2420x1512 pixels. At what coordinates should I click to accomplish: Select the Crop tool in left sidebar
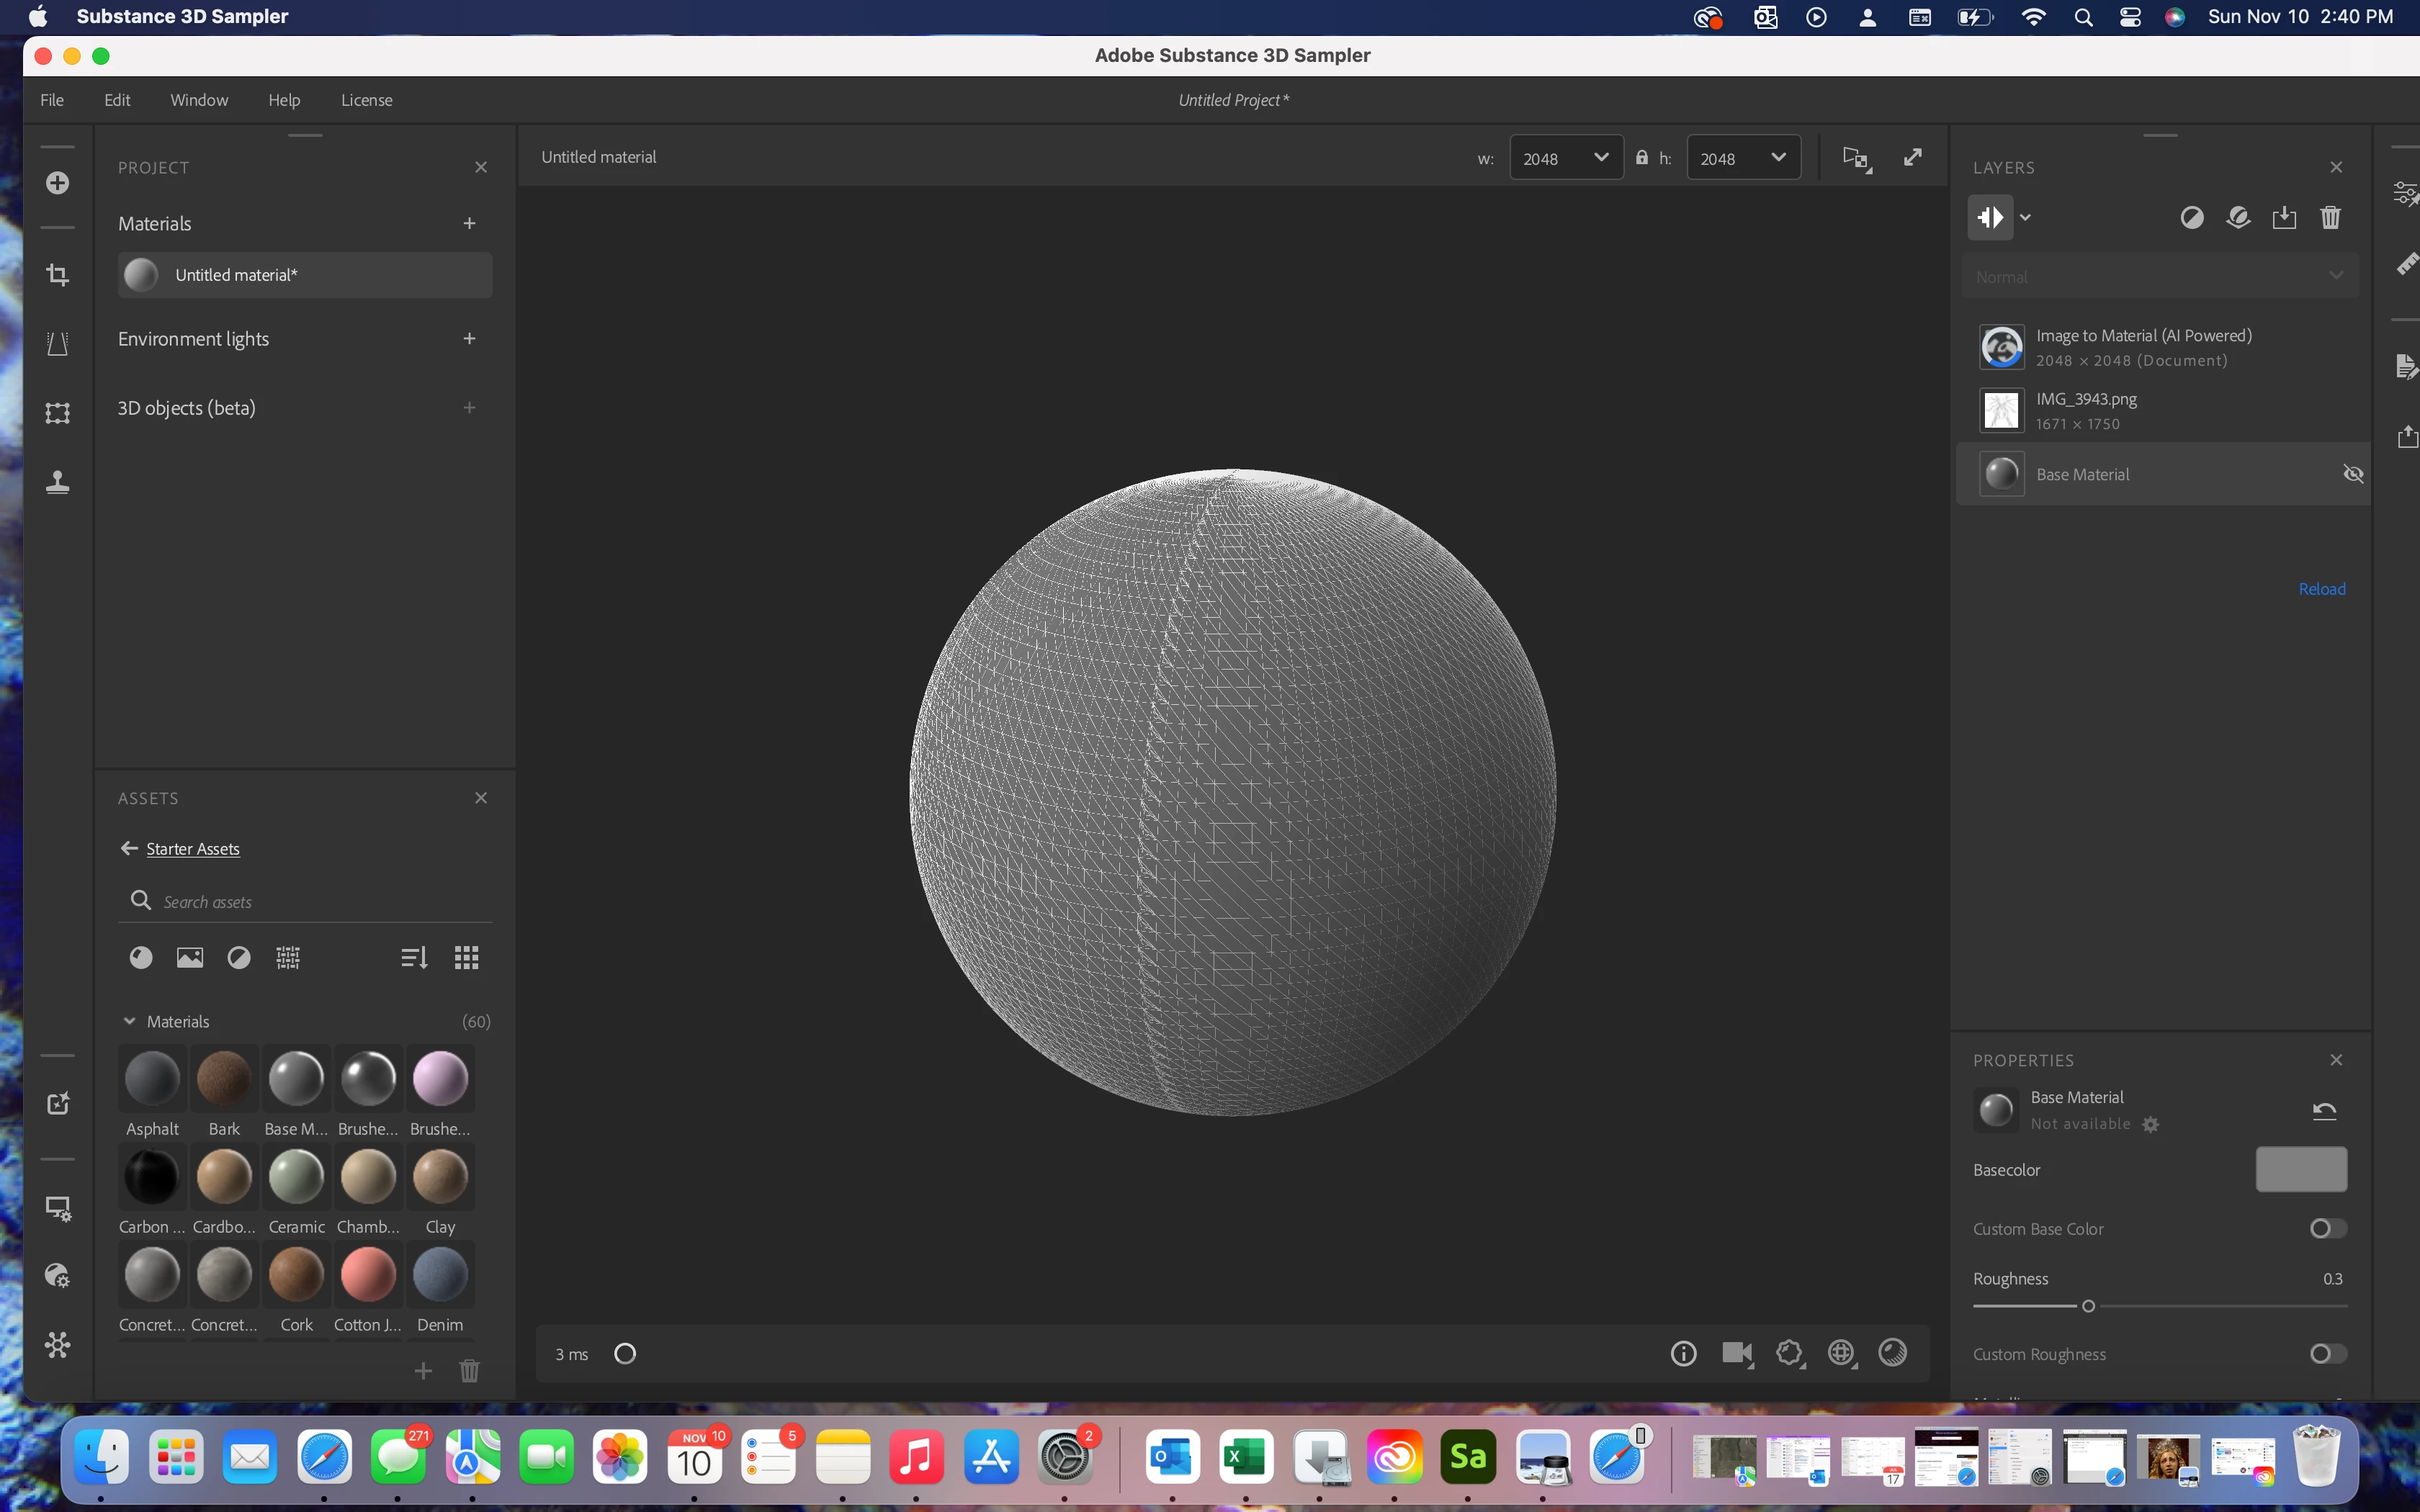point(57,275)
